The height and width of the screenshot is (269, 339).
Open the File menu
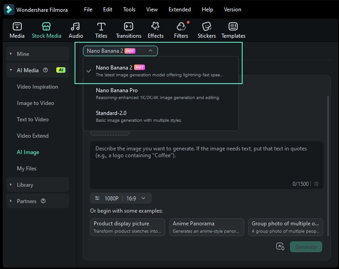(88, 10)
